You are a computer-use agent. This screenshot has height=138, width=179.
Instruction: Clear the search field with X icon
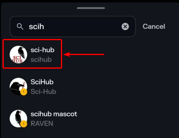click(x=125, y=27)
